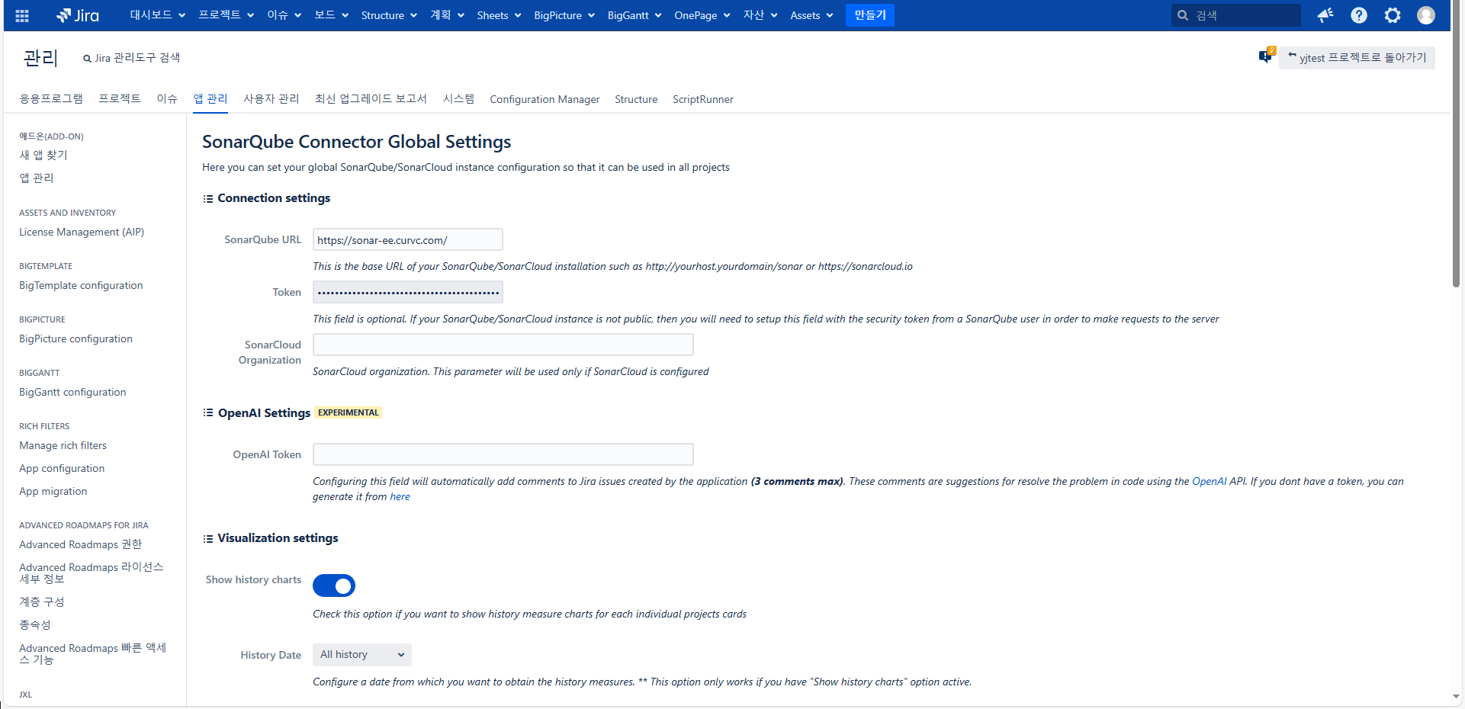The height and width of the screenshot is (709, 1465).
Task: Expand the 계획 menu
Action: tap(447, 15)
